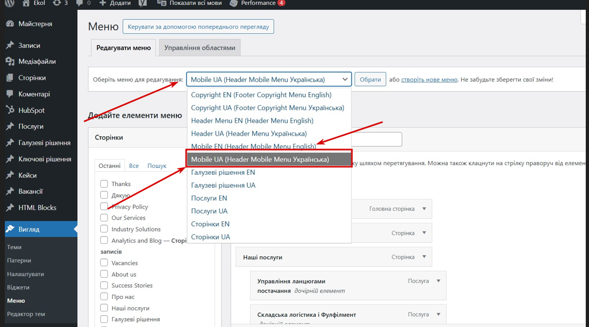Check the Industry Solutions page
Viewport: 589px width, 327px height.
click(104, 229)
